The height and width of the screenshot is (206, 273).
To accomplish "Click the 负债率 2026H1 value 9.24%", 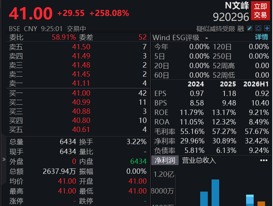I will pos(259,151).
